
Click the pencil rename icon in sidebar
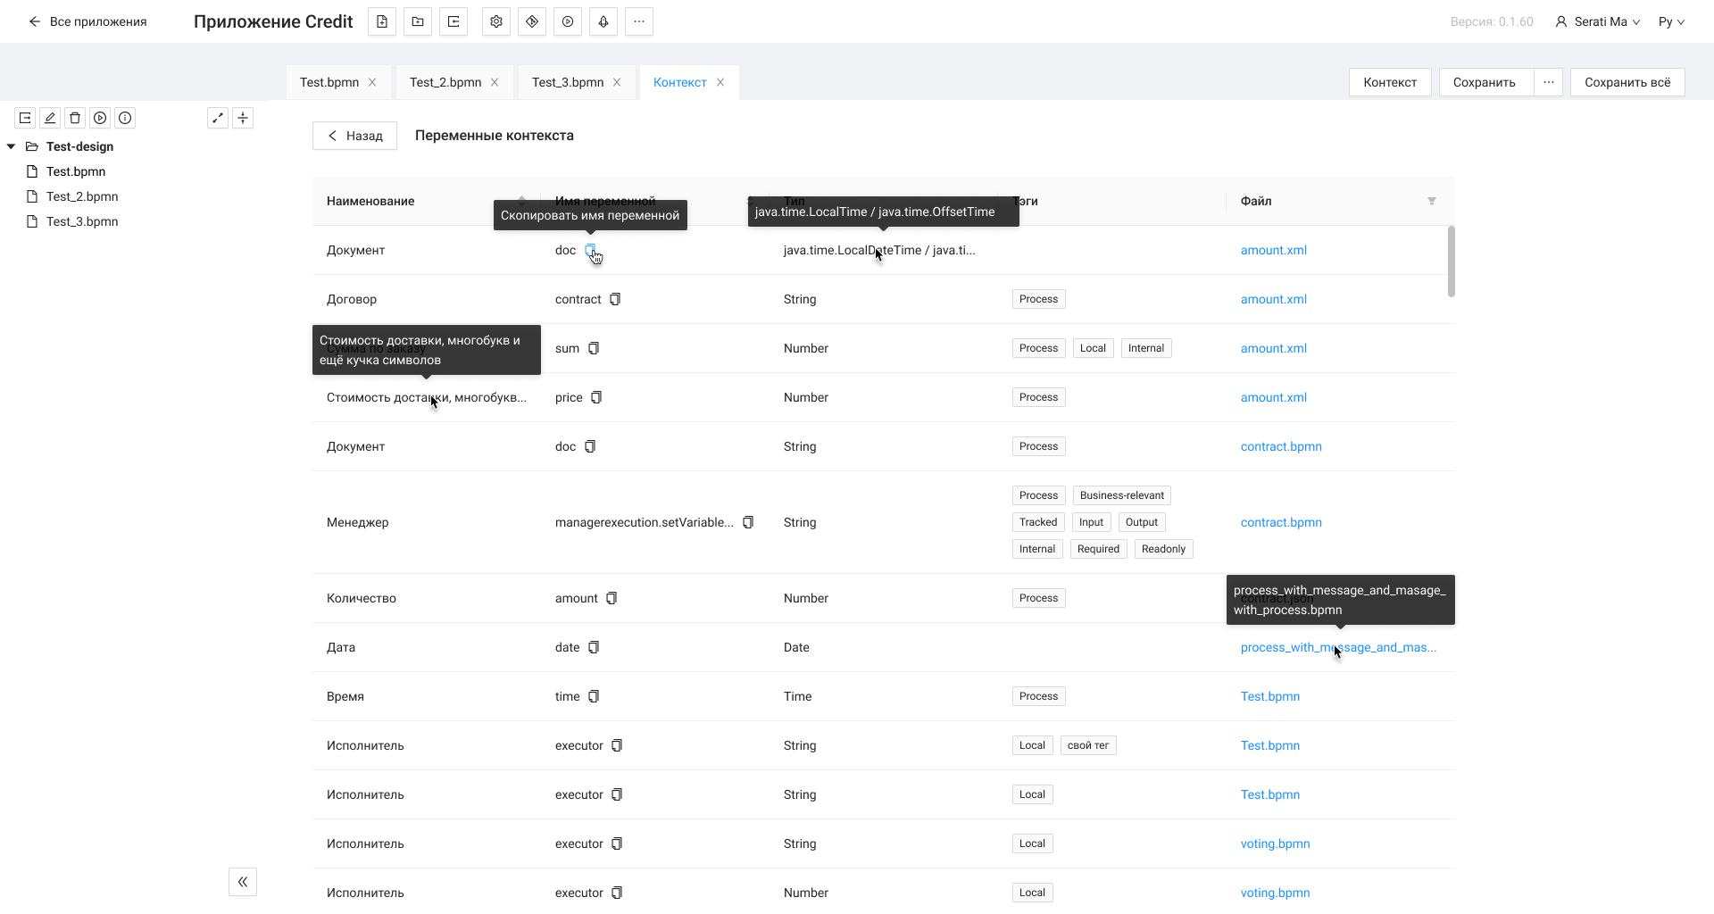coord(50,118)
